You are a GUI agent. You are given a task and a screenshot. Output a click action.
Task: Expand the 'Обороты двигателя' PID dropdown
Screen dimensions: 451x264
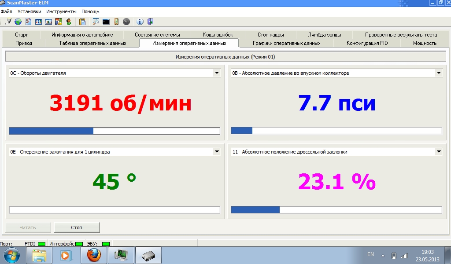(217, 73)
